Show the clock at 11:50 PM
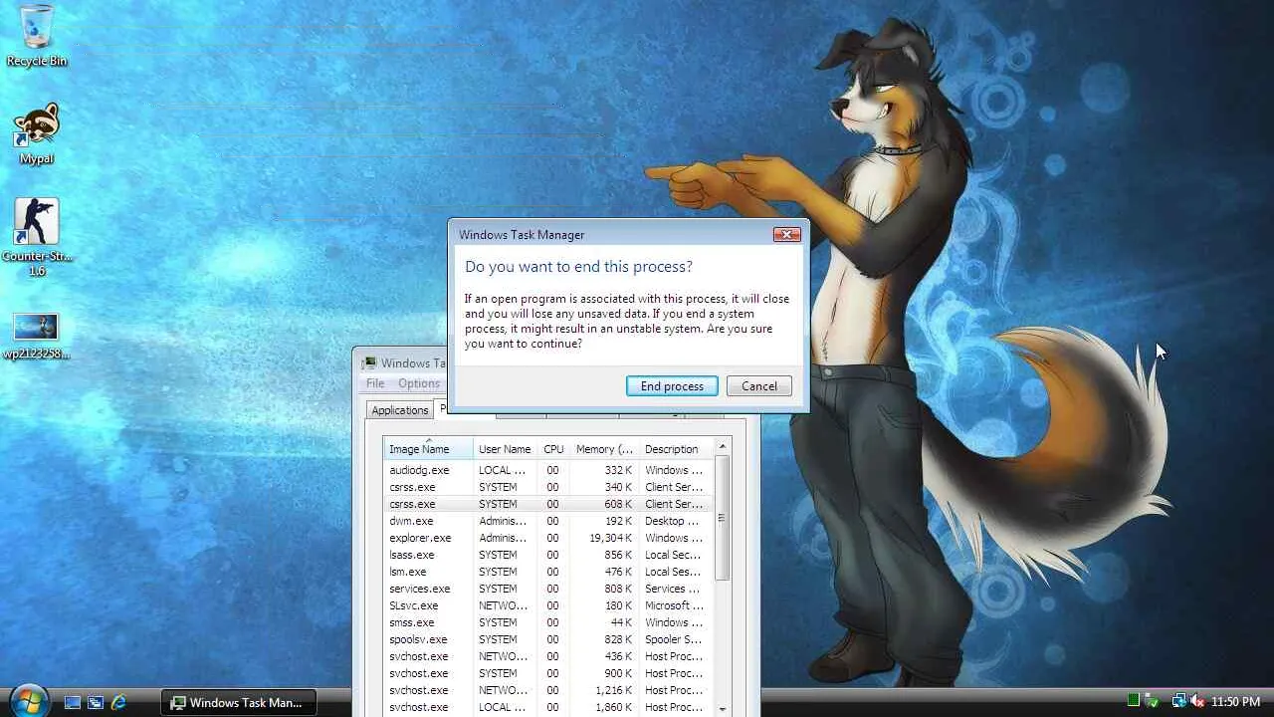Viewport: 1274px width, 717px height. pyautogui.click(x=1235, y=702)
